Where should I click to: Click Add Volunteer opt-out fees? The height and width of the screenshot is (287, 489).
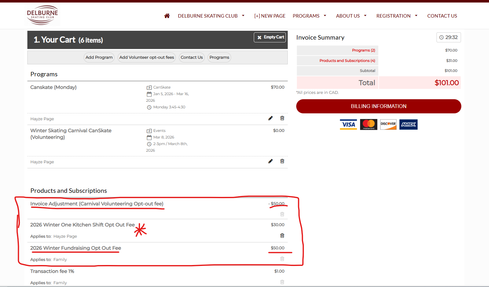(147, 57)
